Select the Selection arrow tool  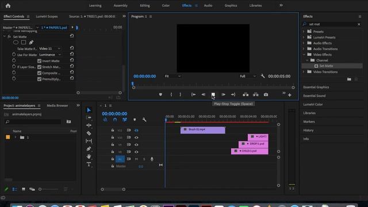click(89, 110)
